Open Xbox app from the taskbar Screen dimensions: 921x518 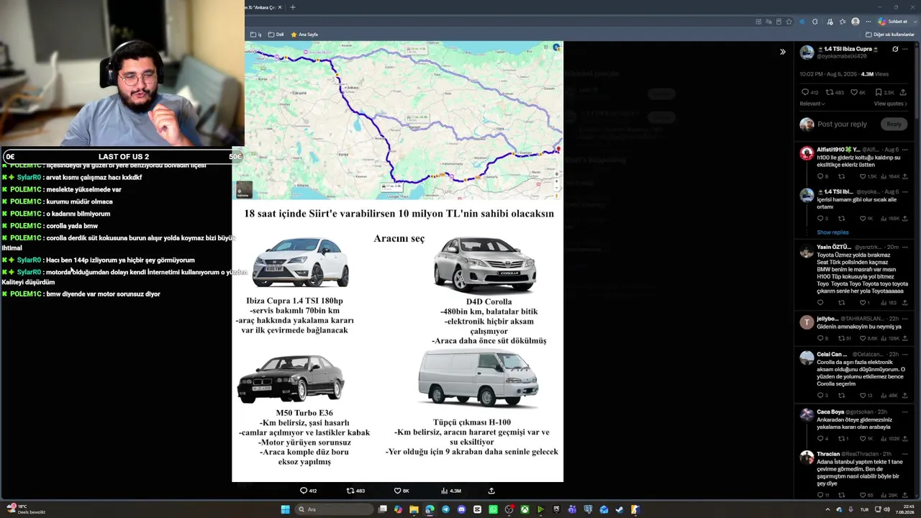525,509
